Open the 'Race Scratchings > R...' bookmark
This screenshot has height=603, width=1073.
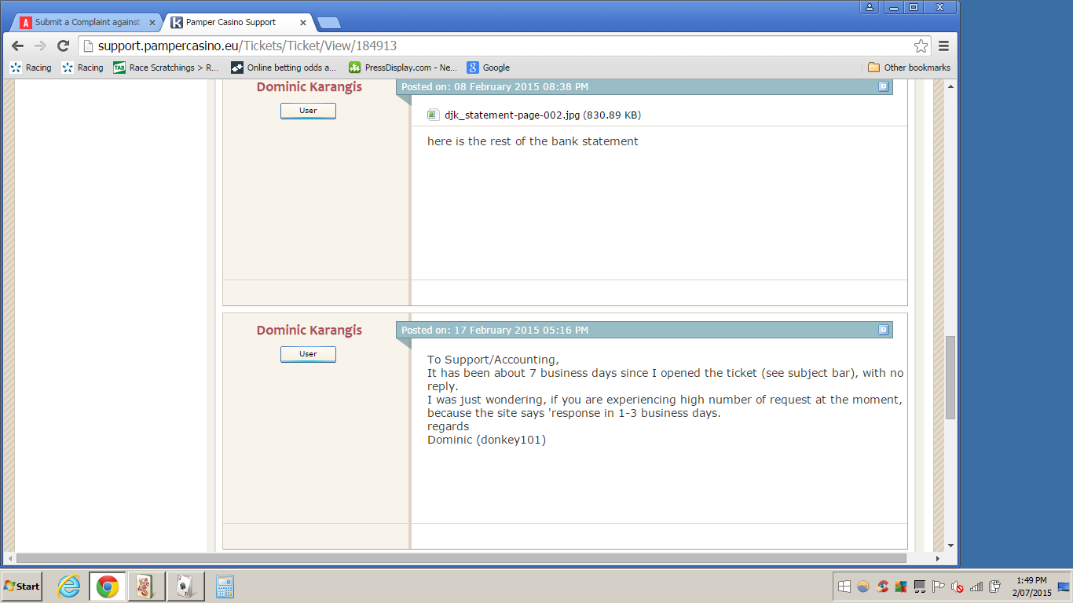166,68
